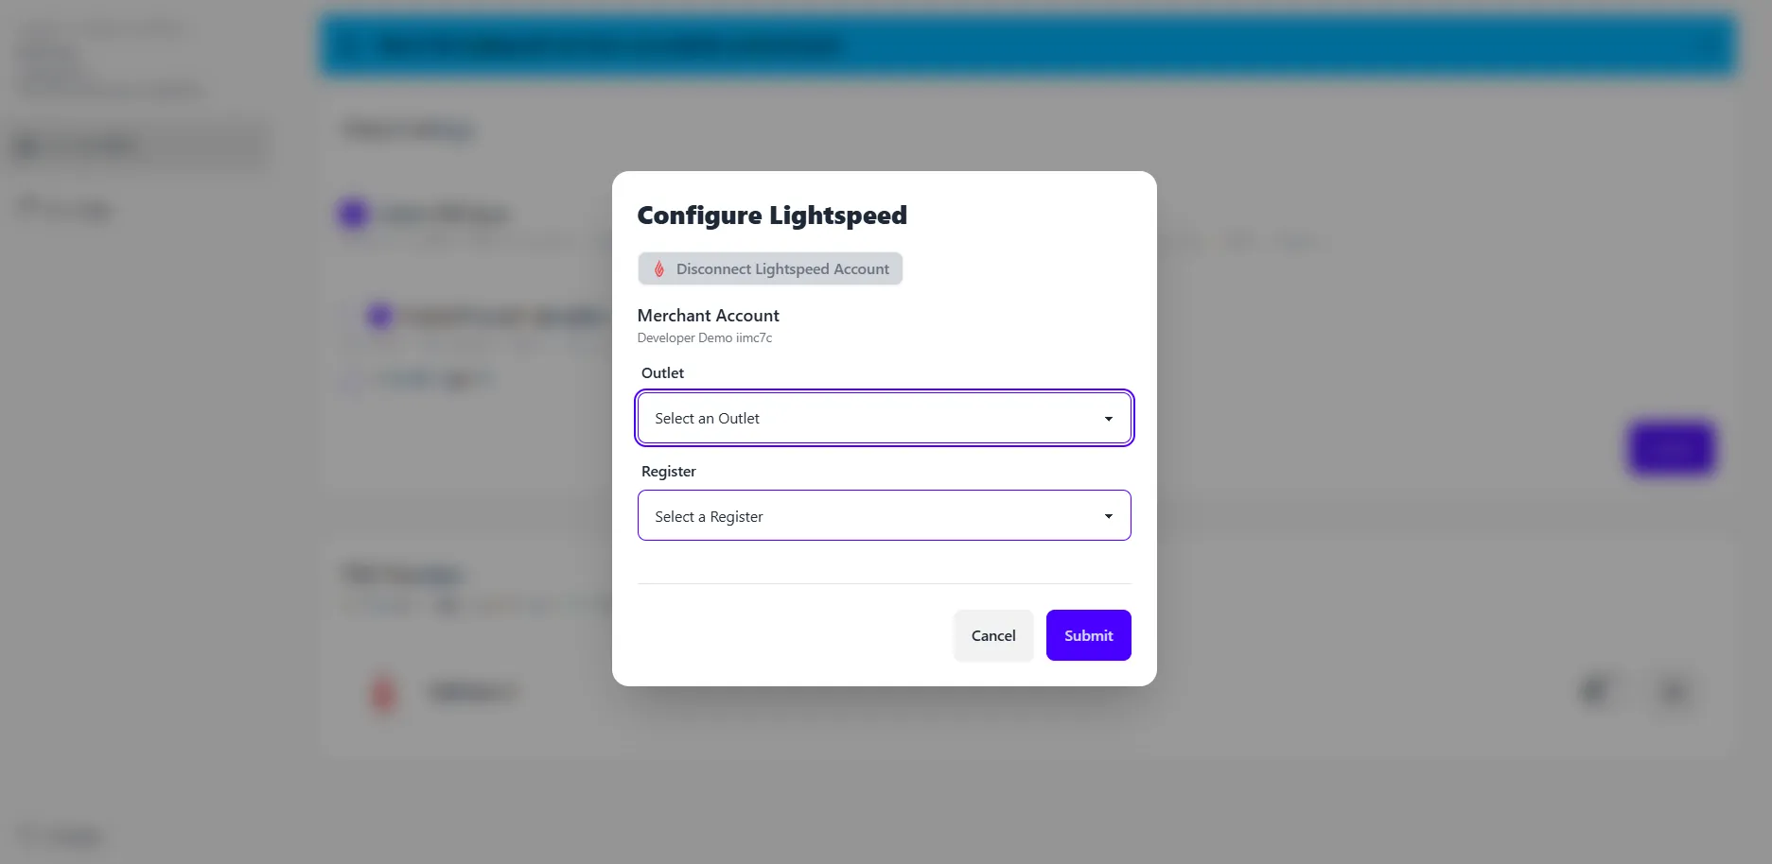Cancel the Configure Lightspeed dialog

[993, 635]
